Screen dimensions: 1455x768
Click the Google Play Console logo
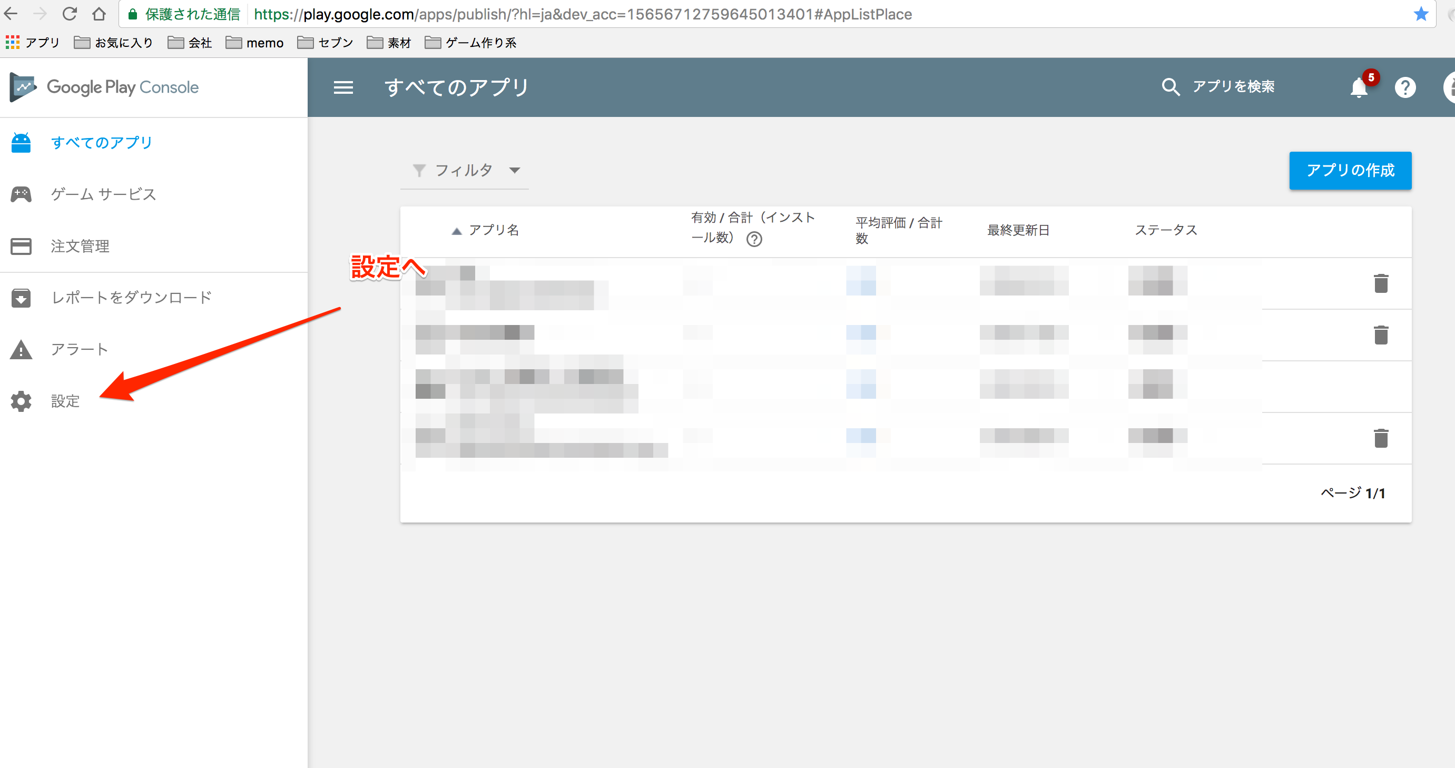point(104,87)
